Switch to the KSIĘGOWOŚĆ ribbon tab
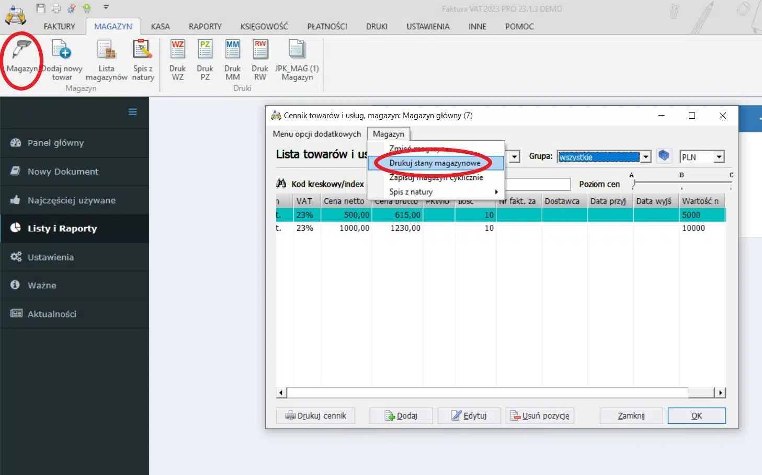This screenshot has width=762, height=475. tap(264, 27)
